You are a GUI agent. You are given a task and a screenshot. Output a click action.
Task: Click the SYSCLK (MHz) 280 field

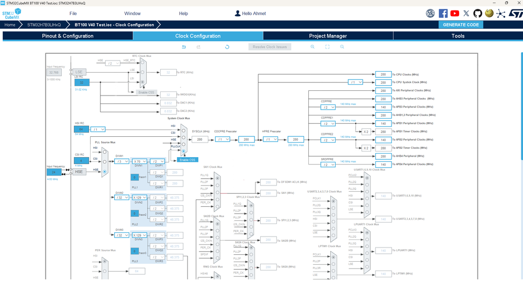(x=199, y=139)
